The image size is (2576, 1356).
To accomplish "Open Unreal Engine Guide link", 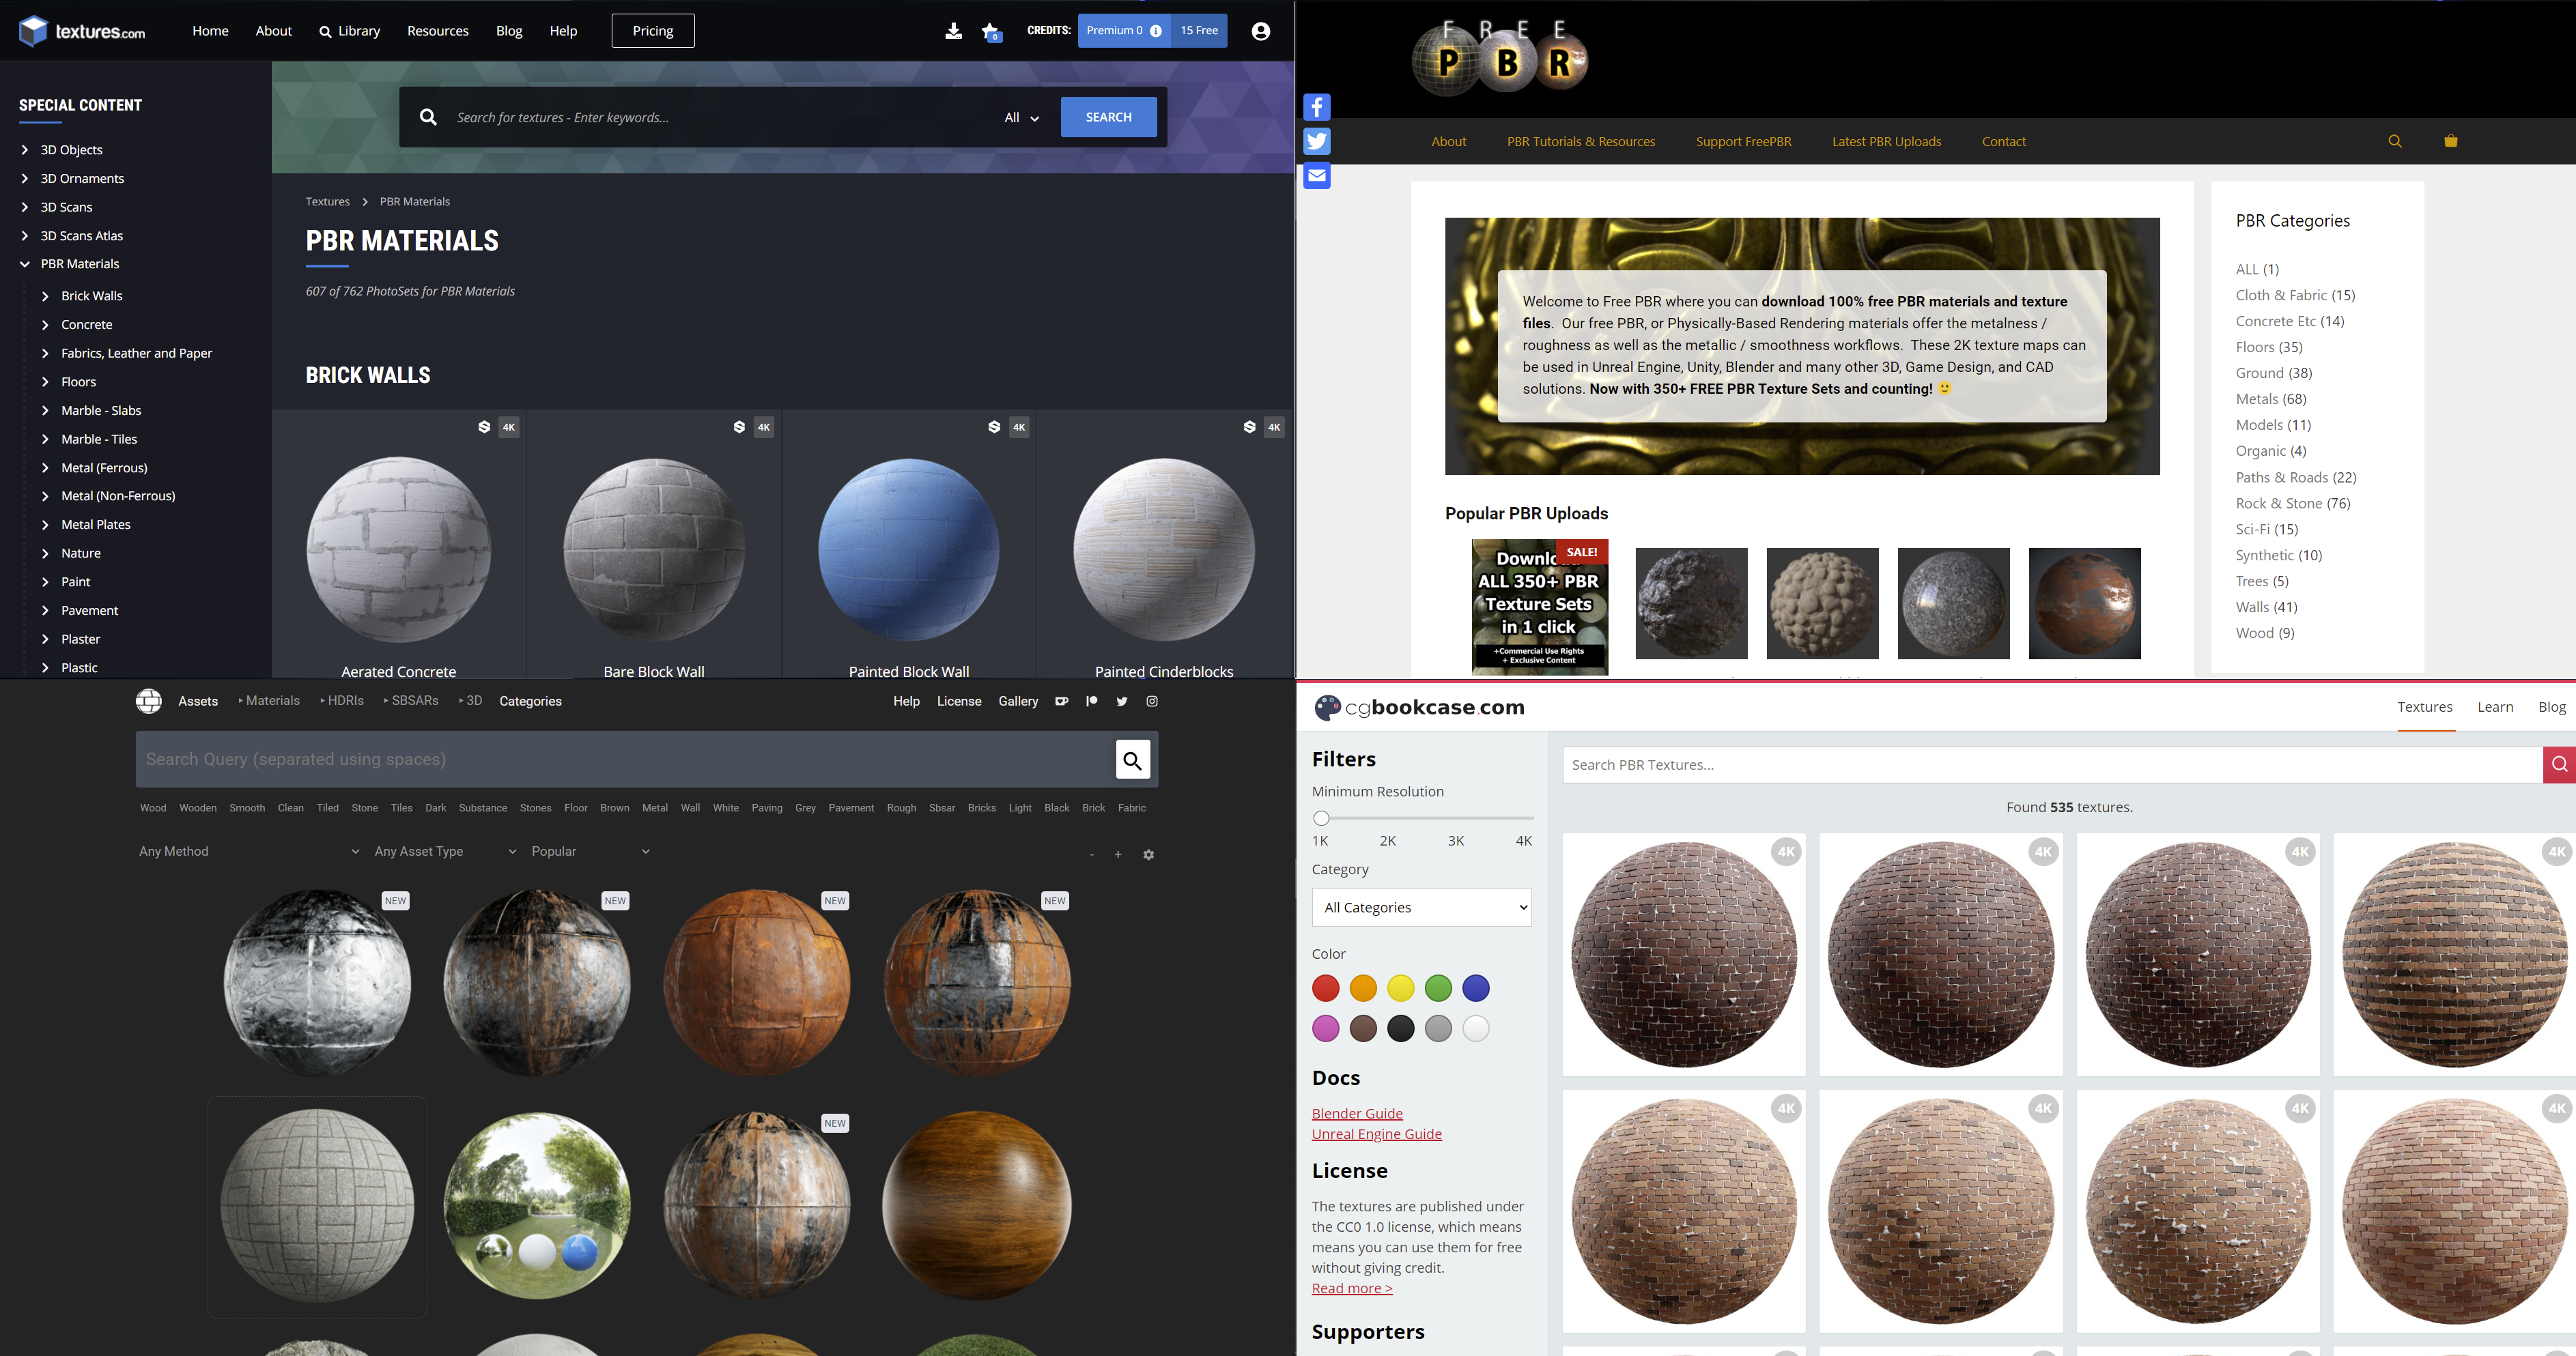I will 1376,1133.
